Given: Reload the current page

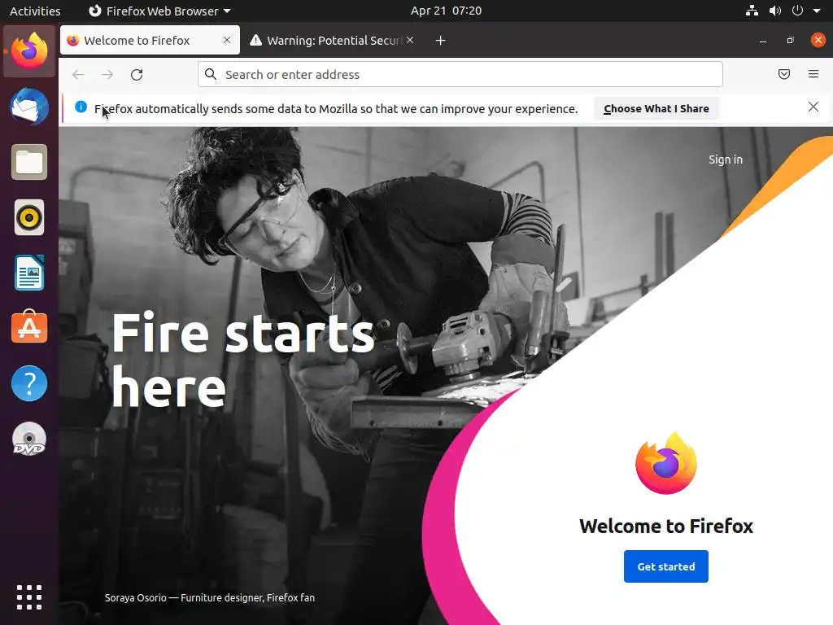Looking at the screenshot, I should [137, 74].
